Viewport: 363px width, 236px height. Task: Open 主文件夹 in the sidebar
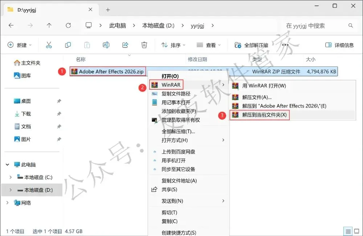(27, 63)
